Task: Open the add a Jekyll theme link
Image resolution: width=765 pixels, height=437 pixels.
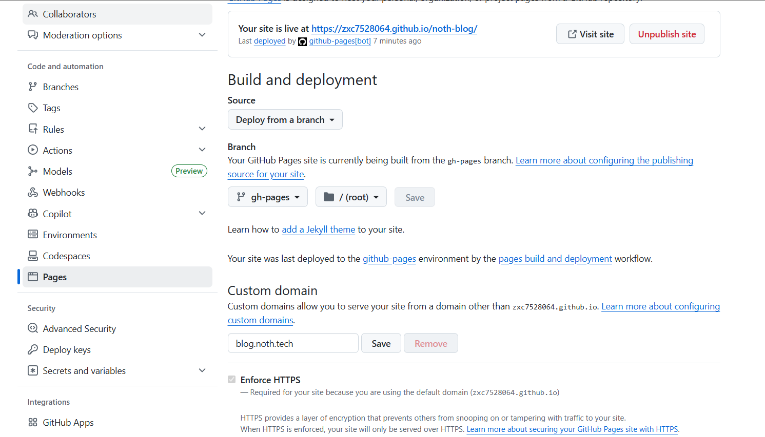Action: [318, 230]
